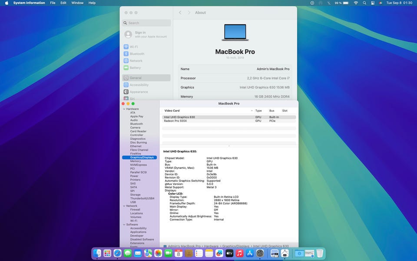Open Appearance pane in System Settings

point(146,92)
